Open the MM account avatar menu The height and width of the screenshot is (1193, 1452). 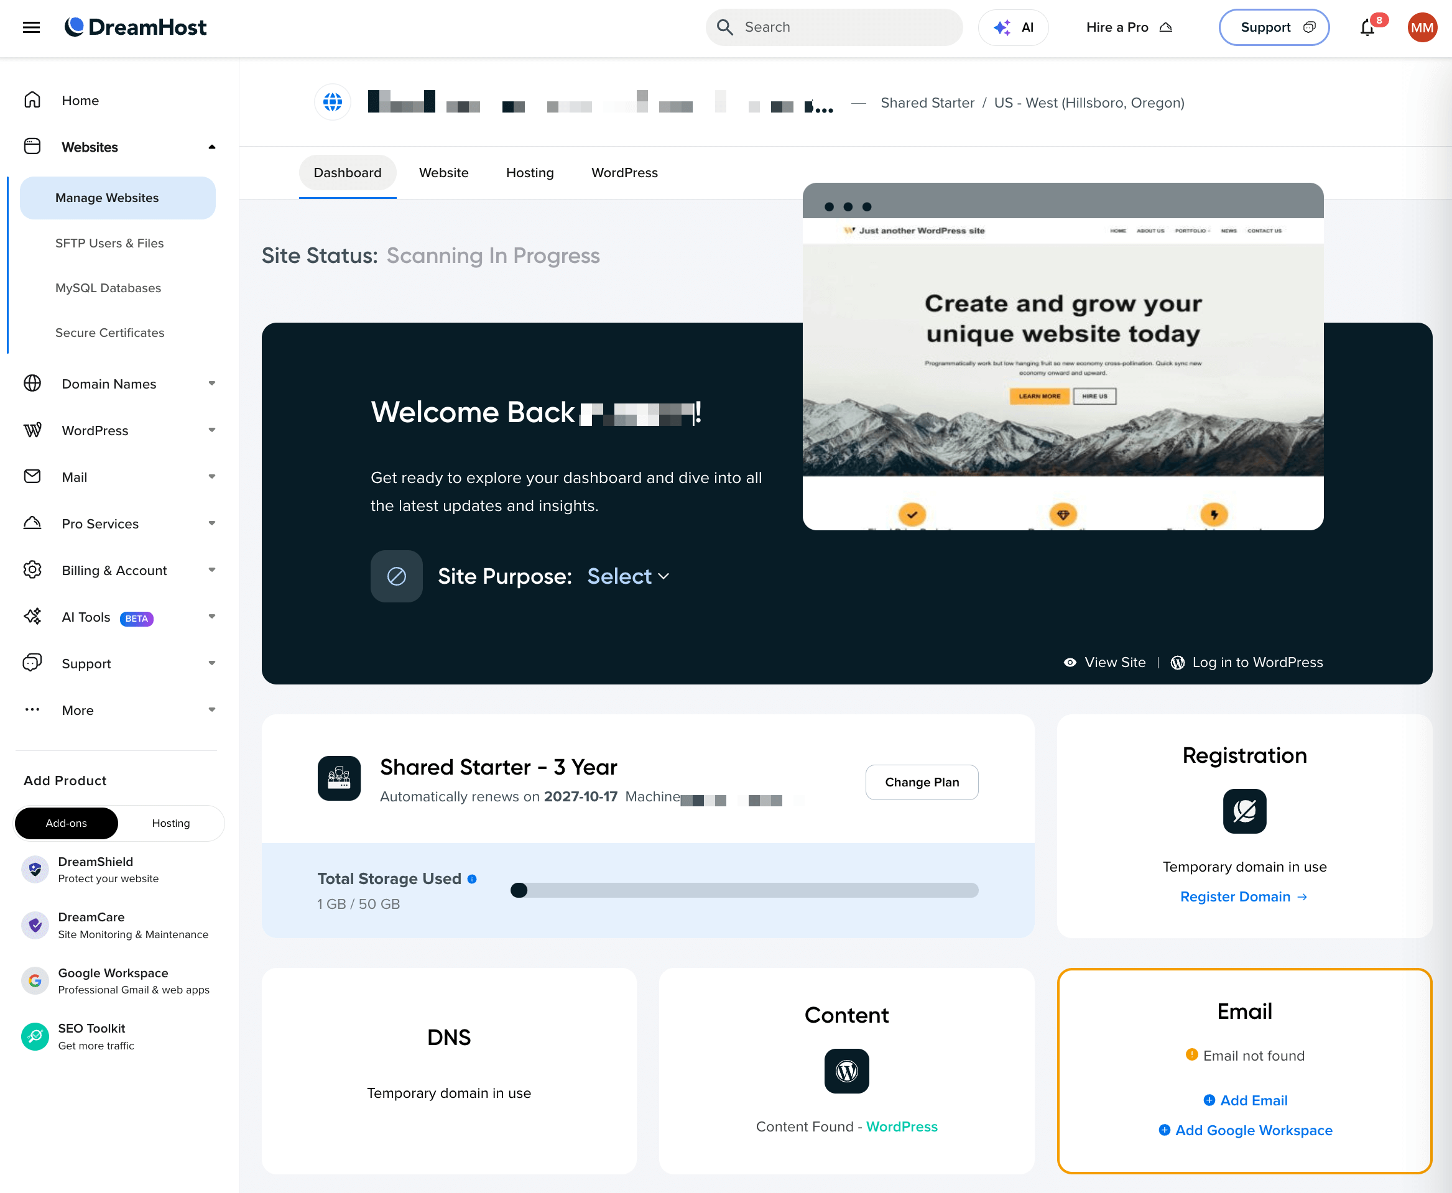1422,27
